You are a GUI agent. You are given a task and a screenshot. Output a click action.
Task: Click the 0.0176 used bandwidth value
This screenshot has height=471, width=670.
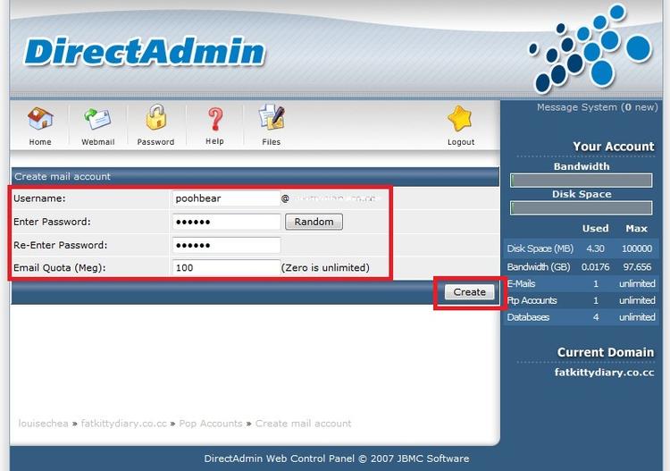click(x=595, y=267)
